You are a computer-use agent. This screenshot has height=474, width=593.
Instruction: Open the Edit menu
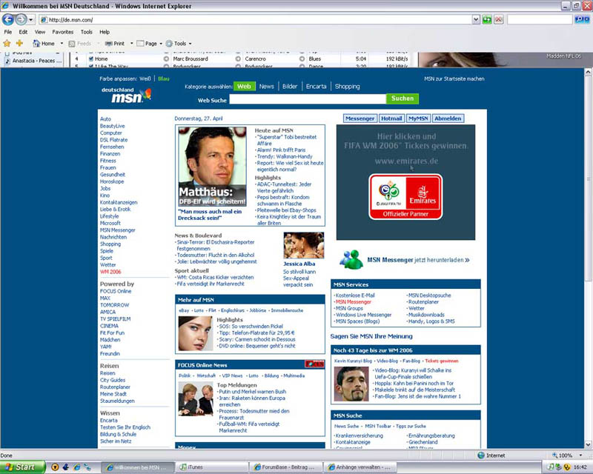click(23, 32)
